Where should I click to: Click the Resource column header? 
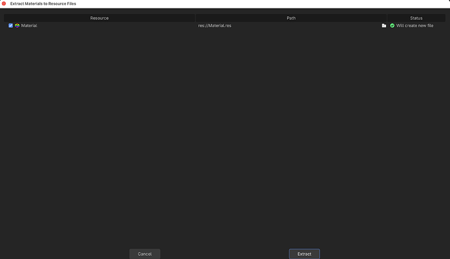pyautogui.click(x=99, y=18)
